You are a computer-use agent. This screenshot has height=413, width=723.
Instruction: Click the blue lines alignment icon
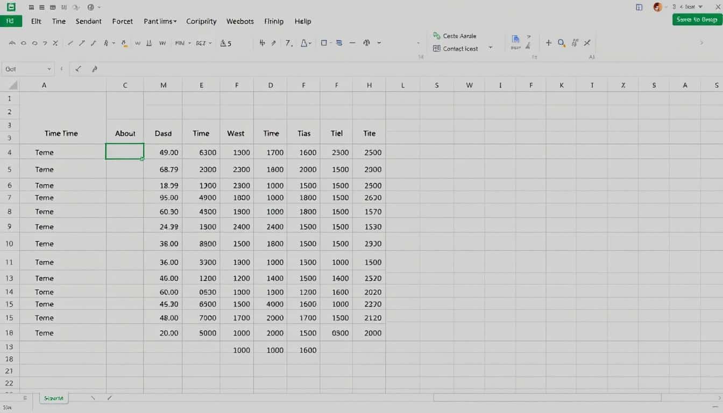pyautogui.click(x=339, y=43)
